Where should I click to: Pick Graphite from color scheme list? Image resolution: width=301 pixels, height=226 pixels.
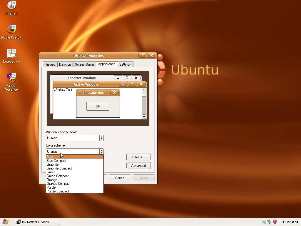[75, 164]
